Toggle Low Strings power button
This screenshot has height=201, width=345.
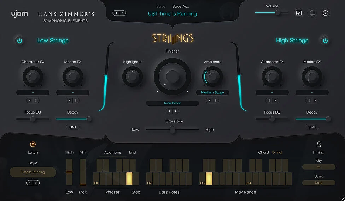tap(20, 41)
